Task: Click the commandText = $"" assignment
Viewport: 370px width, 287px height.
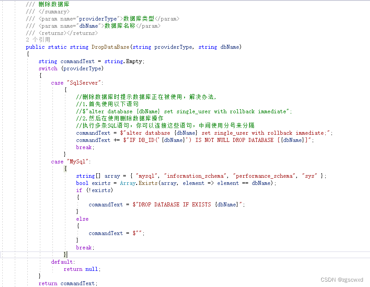Action: tap(116, 233)
